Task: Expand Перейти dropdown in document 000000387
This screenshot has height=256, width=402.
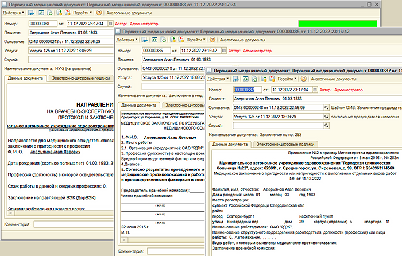Action: pos(286,79)
